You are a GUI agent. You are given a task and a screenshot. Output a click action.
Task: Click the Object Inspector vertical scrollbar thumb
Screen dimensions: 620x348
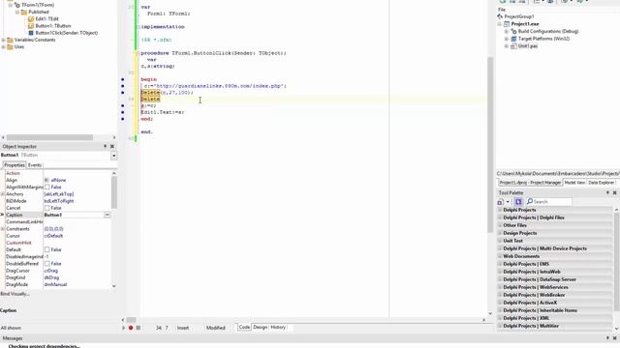[114, 192]
